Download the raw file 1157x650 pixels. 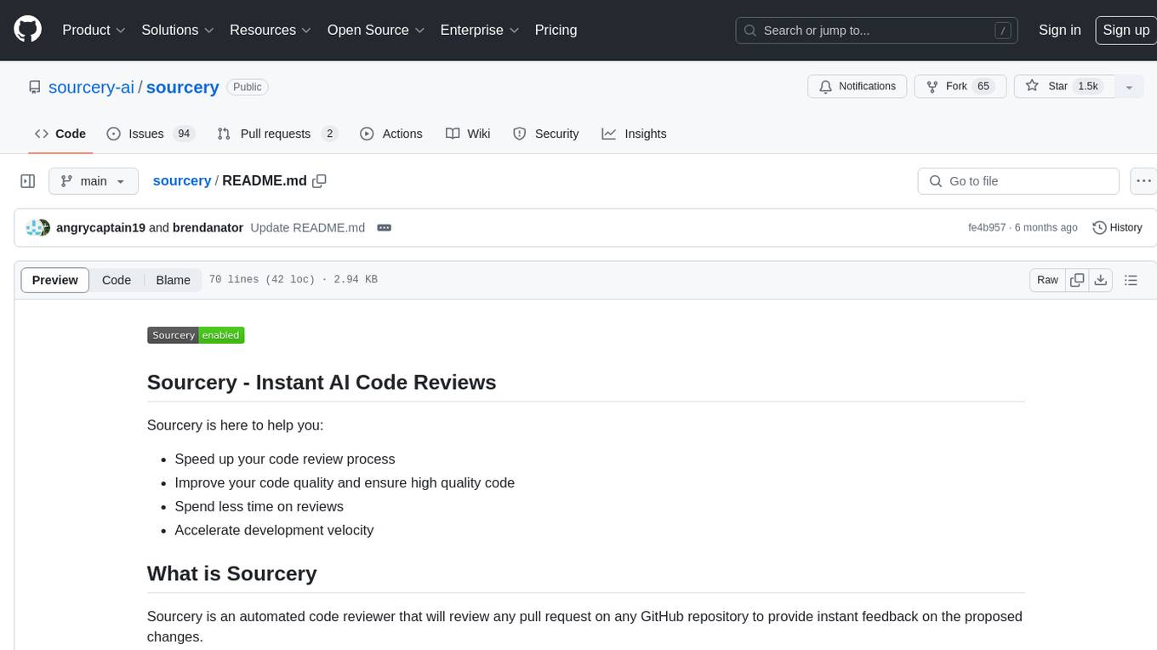(1101, 280)
